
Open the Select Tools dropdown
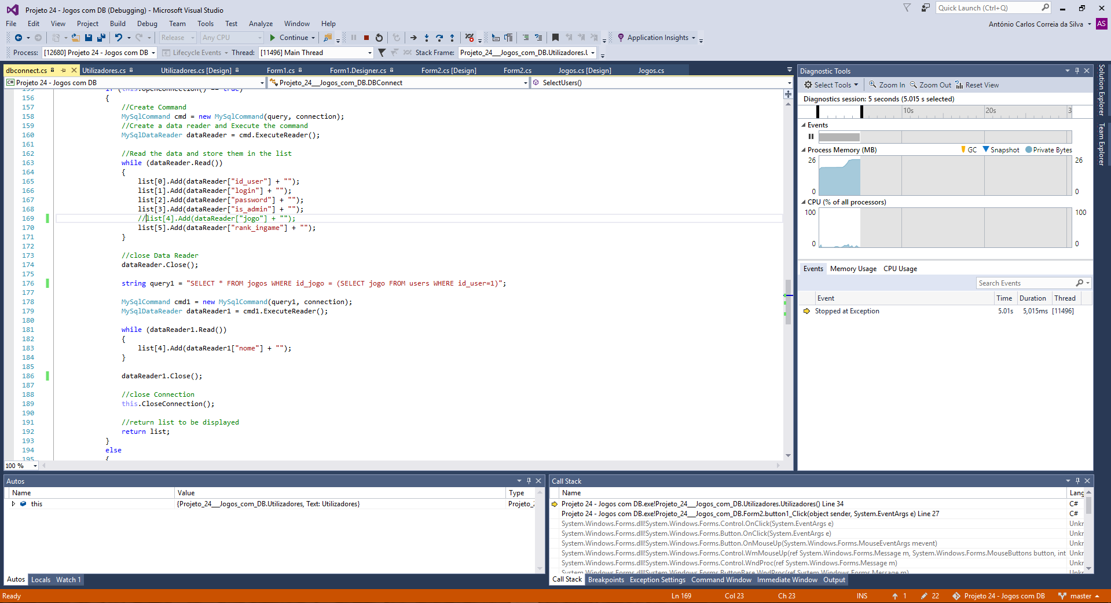pyautogui.click(x=831, y=85)
